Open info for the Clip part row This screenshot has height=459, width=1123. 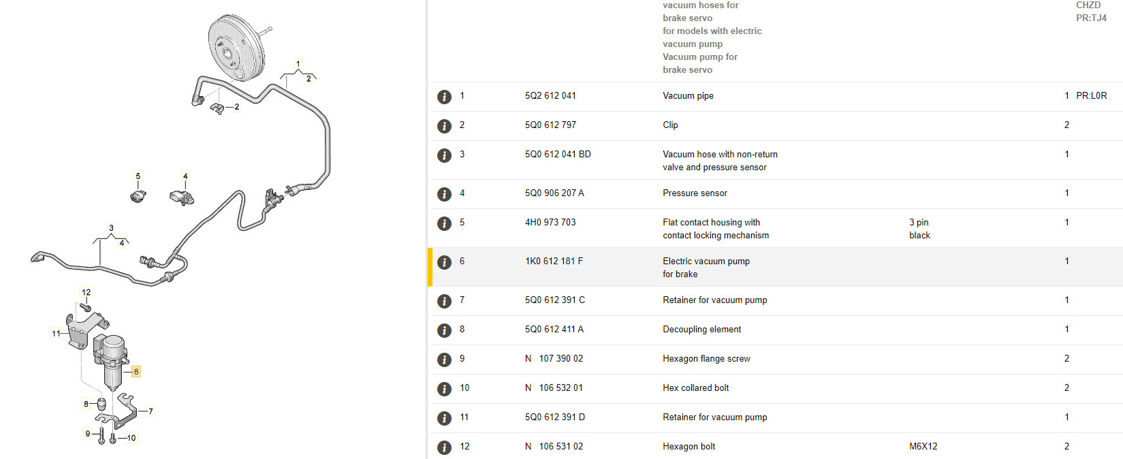pos(444,126)
